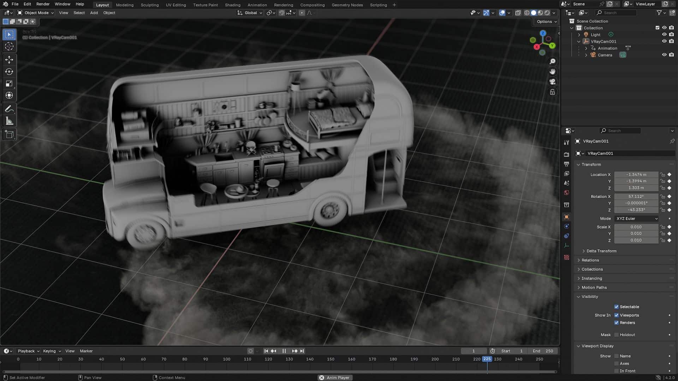This screenshot has height=381, width=678.
Task: Click the Location X value field
Action: (x=636, y=174)
